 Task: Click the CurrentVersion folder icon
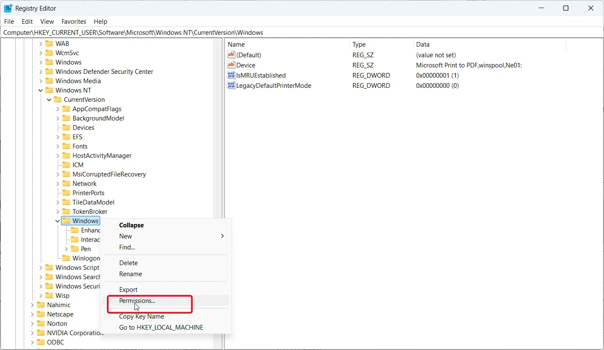tap(58, 99)
